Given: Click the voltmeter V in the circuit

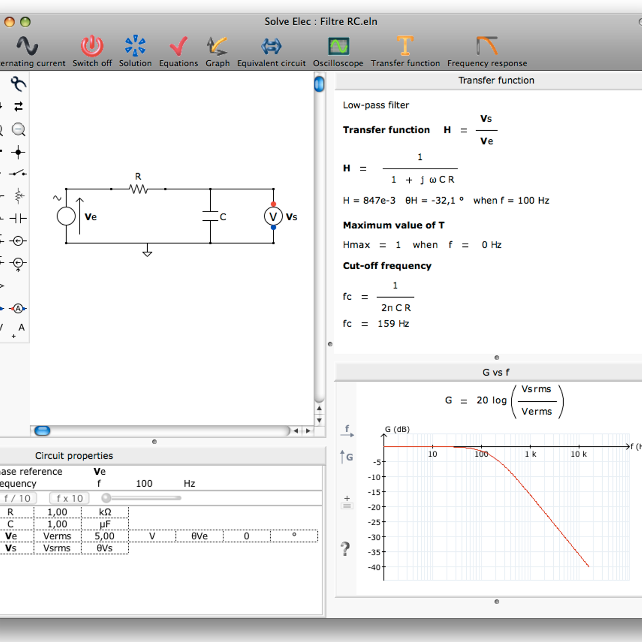Looking at the screenshot, I should pos(273,217).
